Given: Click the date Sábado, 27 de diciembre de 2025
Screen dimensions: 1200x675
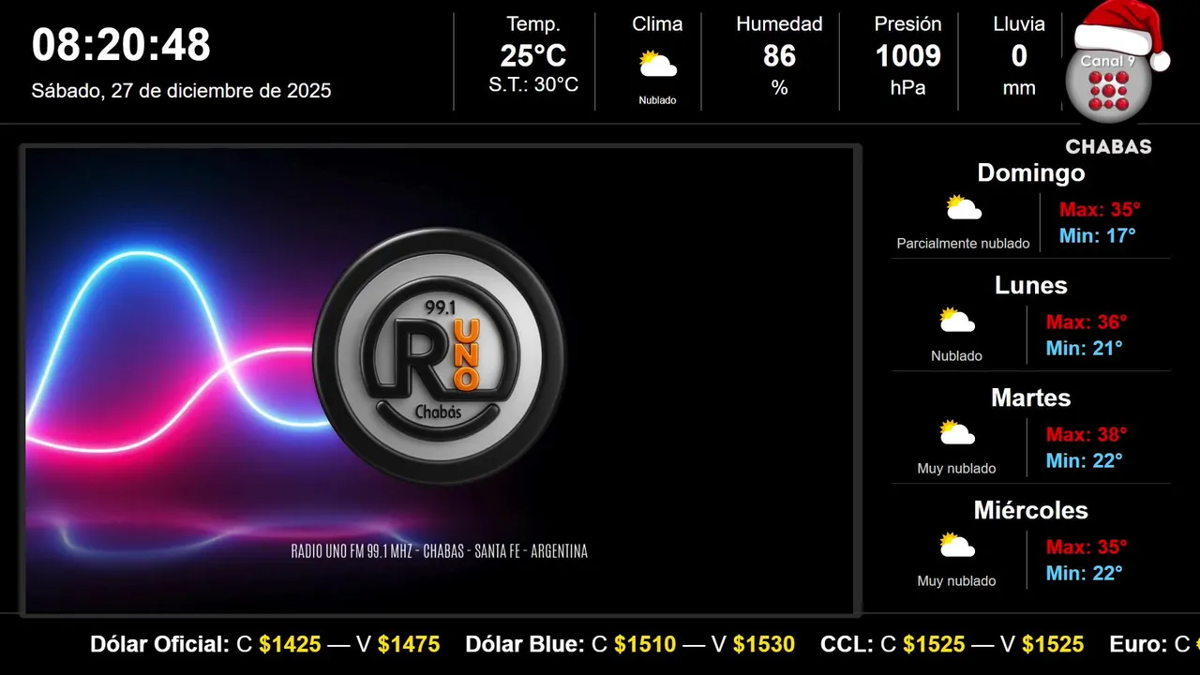Looking at the screenshot, I should (x=181, y=91).
